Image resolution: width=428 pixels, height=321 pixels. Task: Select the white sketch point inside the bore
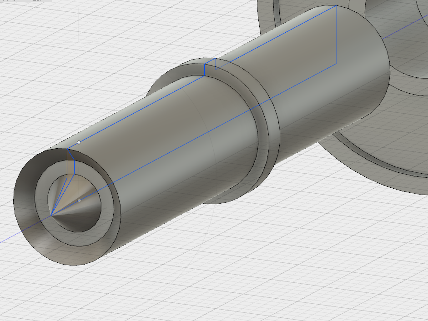[x=80, y=201]
